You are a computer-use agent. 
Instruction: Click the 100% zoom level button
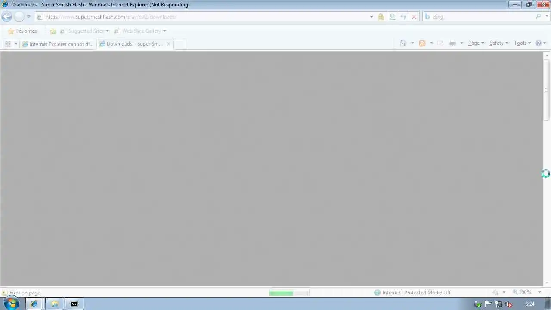pyautogui.click(x=522, y=292)
